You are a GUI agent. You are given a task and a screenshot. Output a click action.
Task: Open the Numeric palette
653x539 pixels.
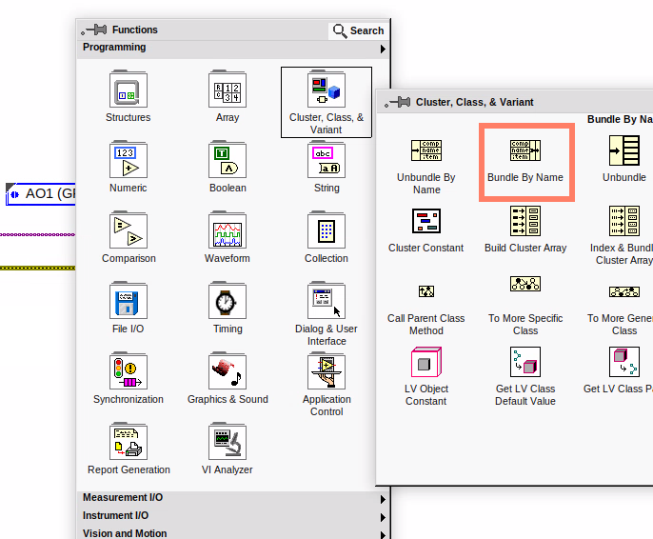(x=129, y=160)
